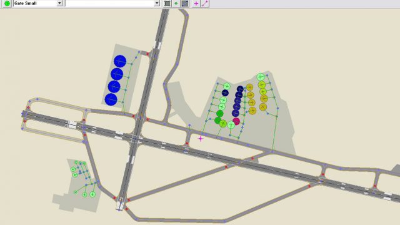Select the magenta parking spot on the apron
400x225 pixels.
coord(236,121)
